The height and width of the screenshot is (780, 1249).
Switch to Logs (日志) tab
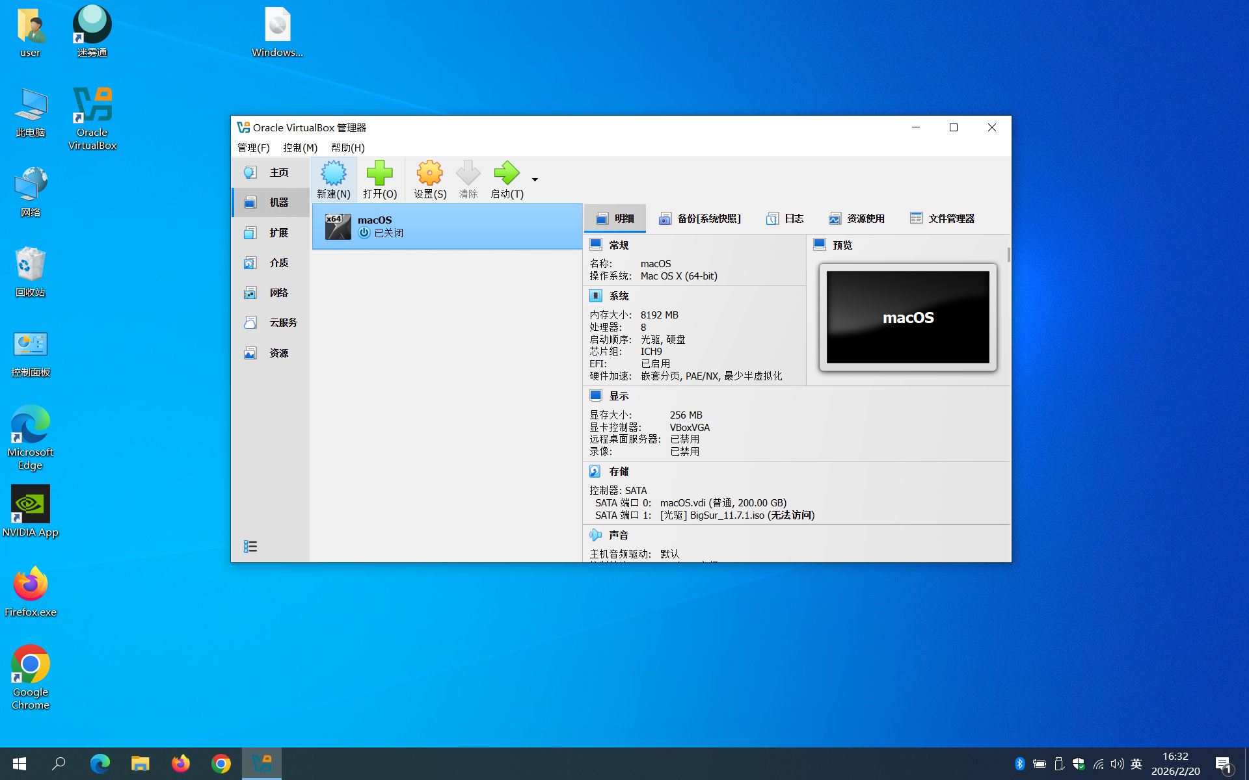785,218
